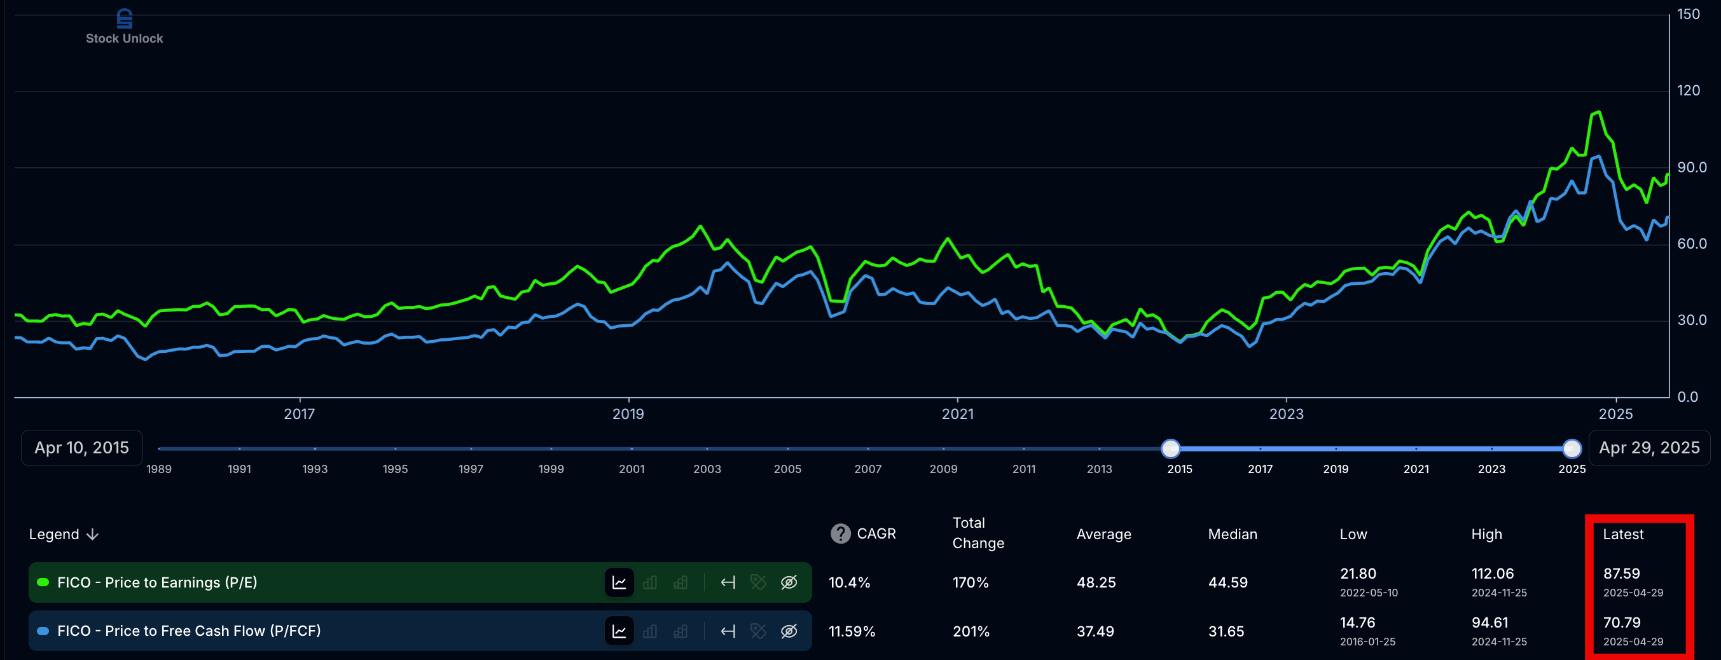Viewport: 1721px width, 660px height.
Task: Select line chart type for FICO P/E
Action: 619,582
